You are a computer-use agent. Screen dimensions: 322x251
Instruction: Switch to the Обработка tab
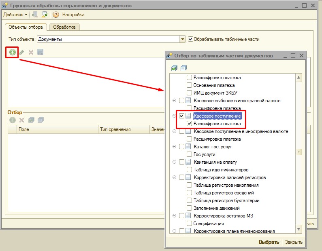pyautogui.click(x=64, y=27)
